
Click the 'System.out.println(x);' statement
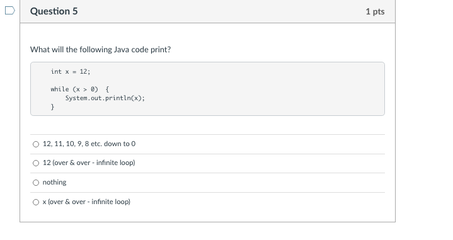tap(105, 98)
